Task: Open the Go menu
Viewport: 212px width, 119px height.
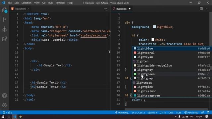Action: [44, 3]
